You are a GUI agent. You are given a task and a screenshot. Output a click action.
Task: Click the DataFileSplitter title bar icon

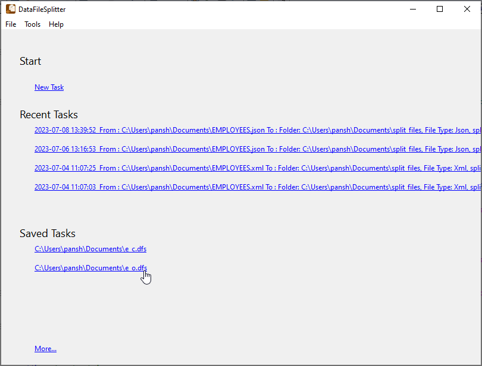(9, 9)
